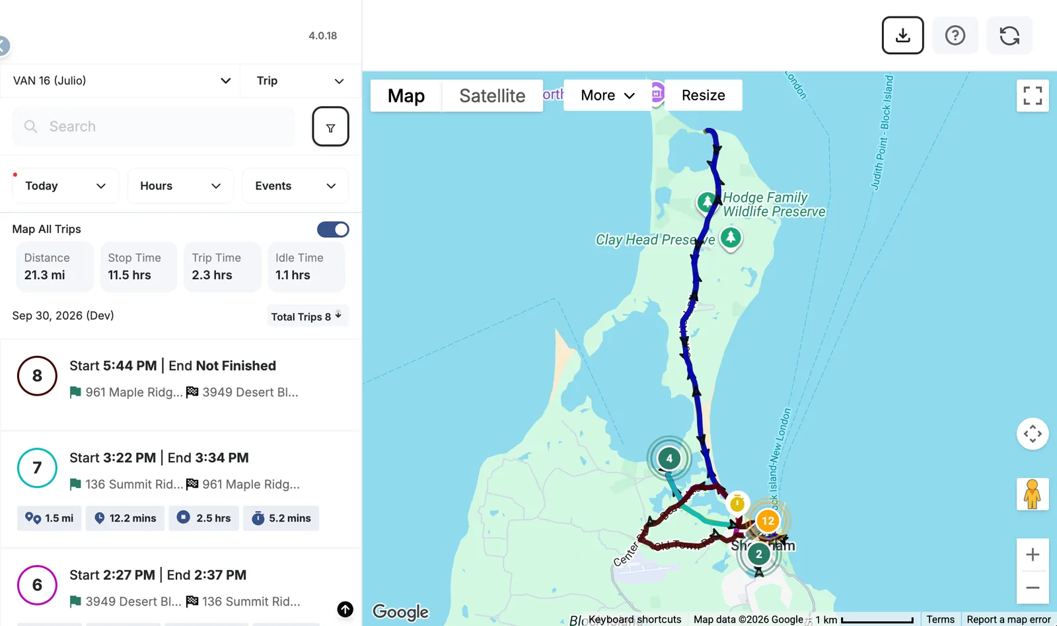Click the refresh icon button
1057x626 pixels.
[1009, 35]
